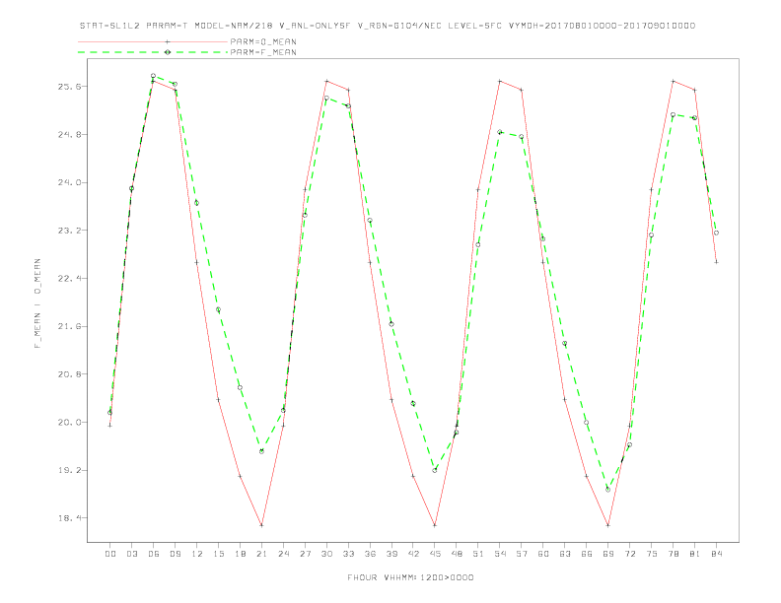Screen dimensions: 781x603
Task: Select the red O_MEAN minimum point at hour 45
Action: click(x=435, y=525)
